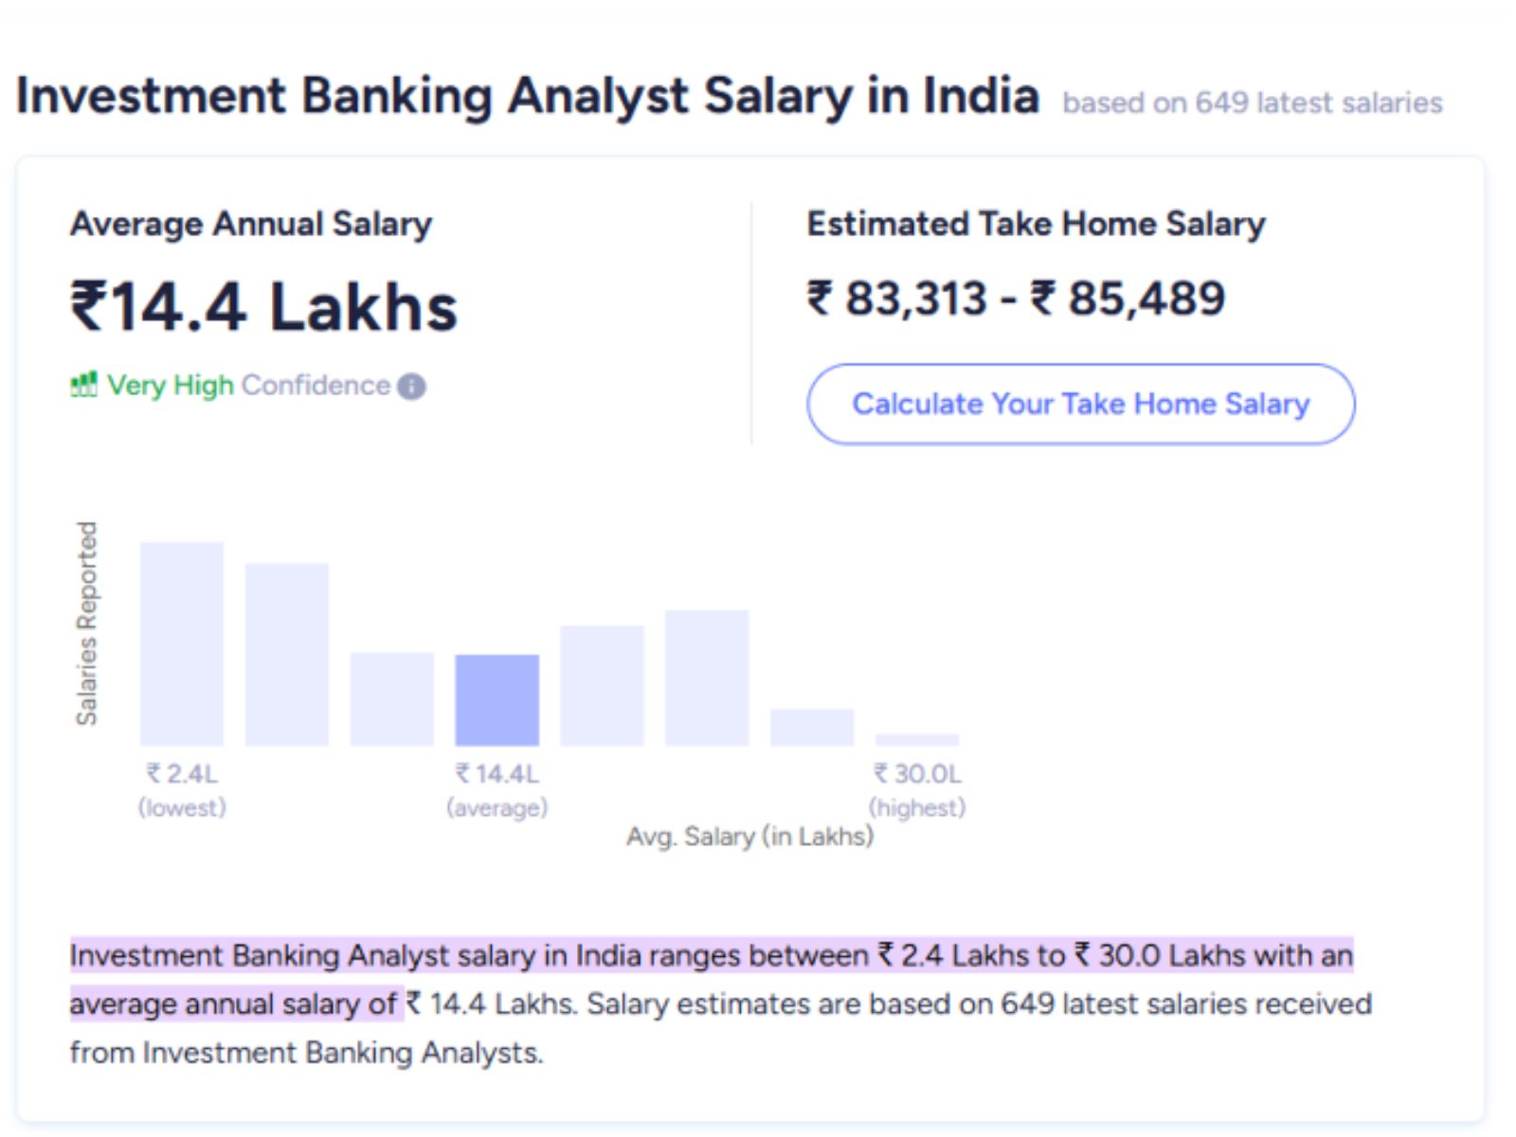Image resolution: width=1516 pixels, height=1137 pixels.
Task: Click the take home salary range text
Action: [x=1016, y=299]
